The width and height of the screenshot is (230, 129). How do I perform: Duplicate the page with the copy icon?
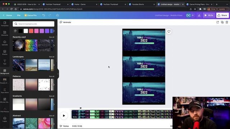(222, 22)
